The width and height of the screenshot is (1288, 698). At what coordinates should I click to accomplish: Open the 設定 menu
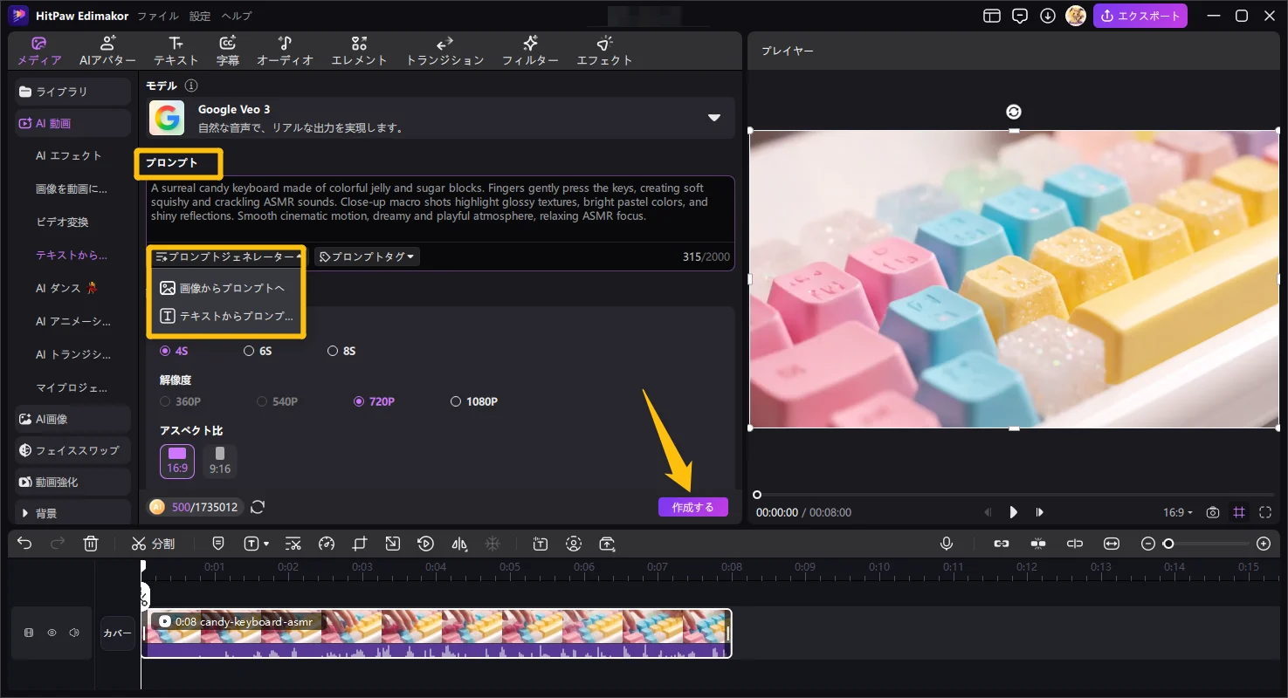click(198, 15)
